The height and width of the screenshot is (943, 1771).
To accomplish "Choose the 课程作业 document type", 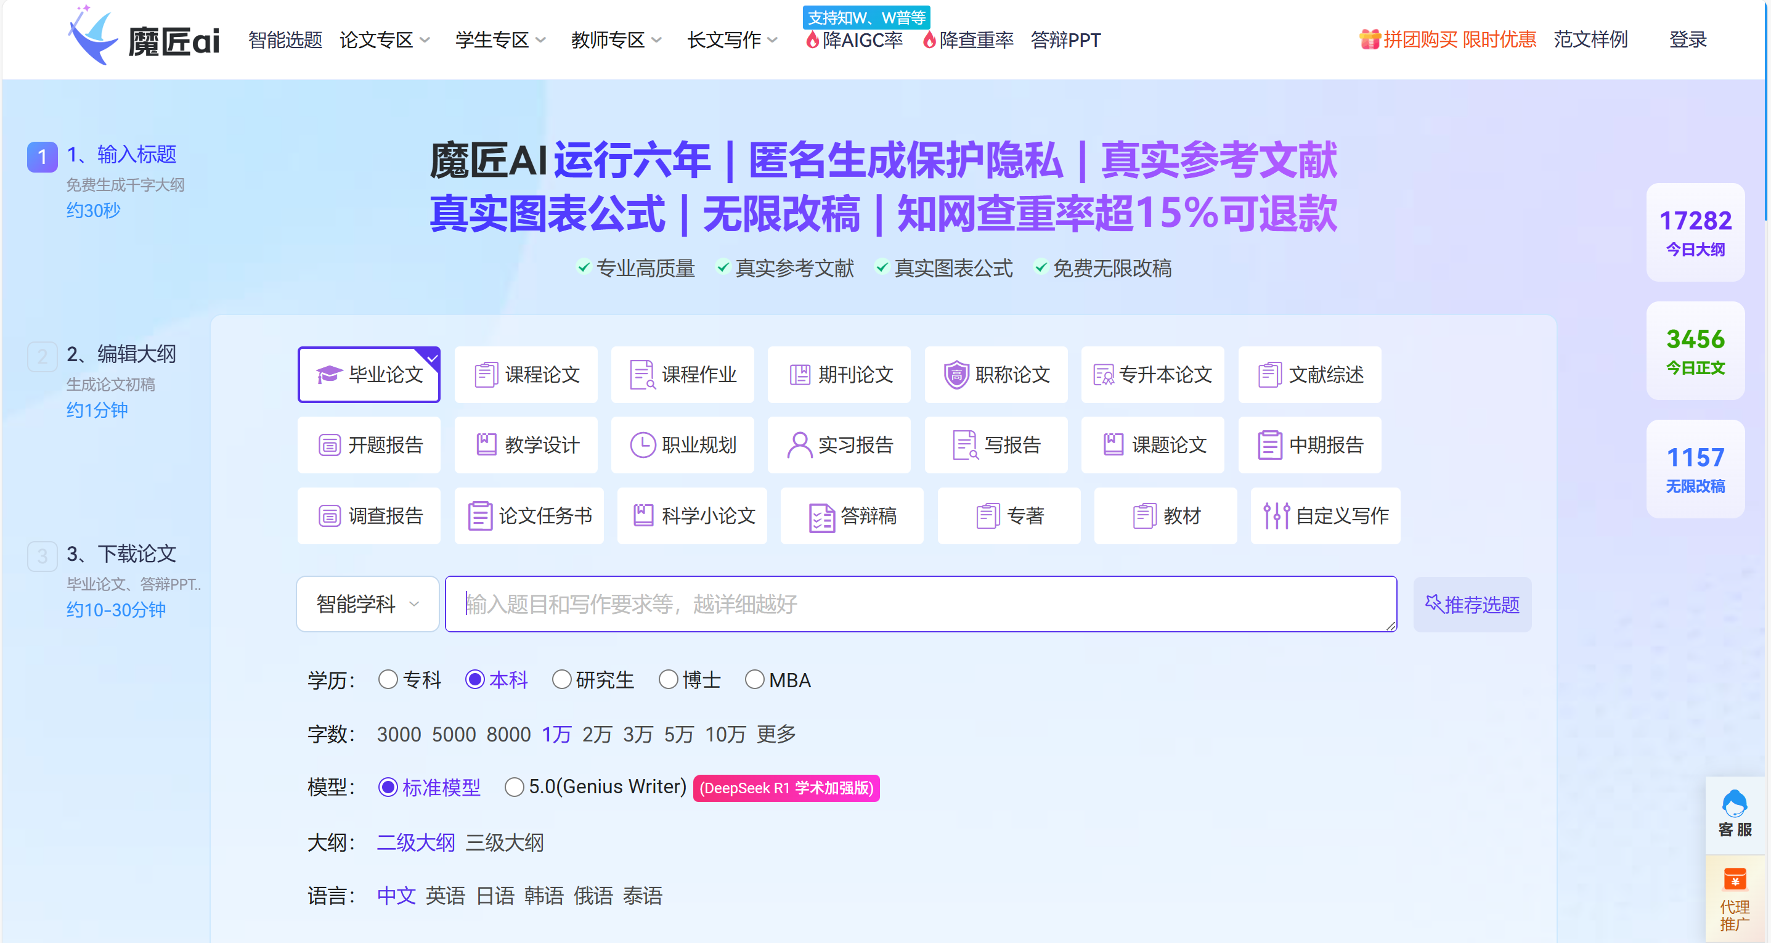I will [x=683, y=375].
